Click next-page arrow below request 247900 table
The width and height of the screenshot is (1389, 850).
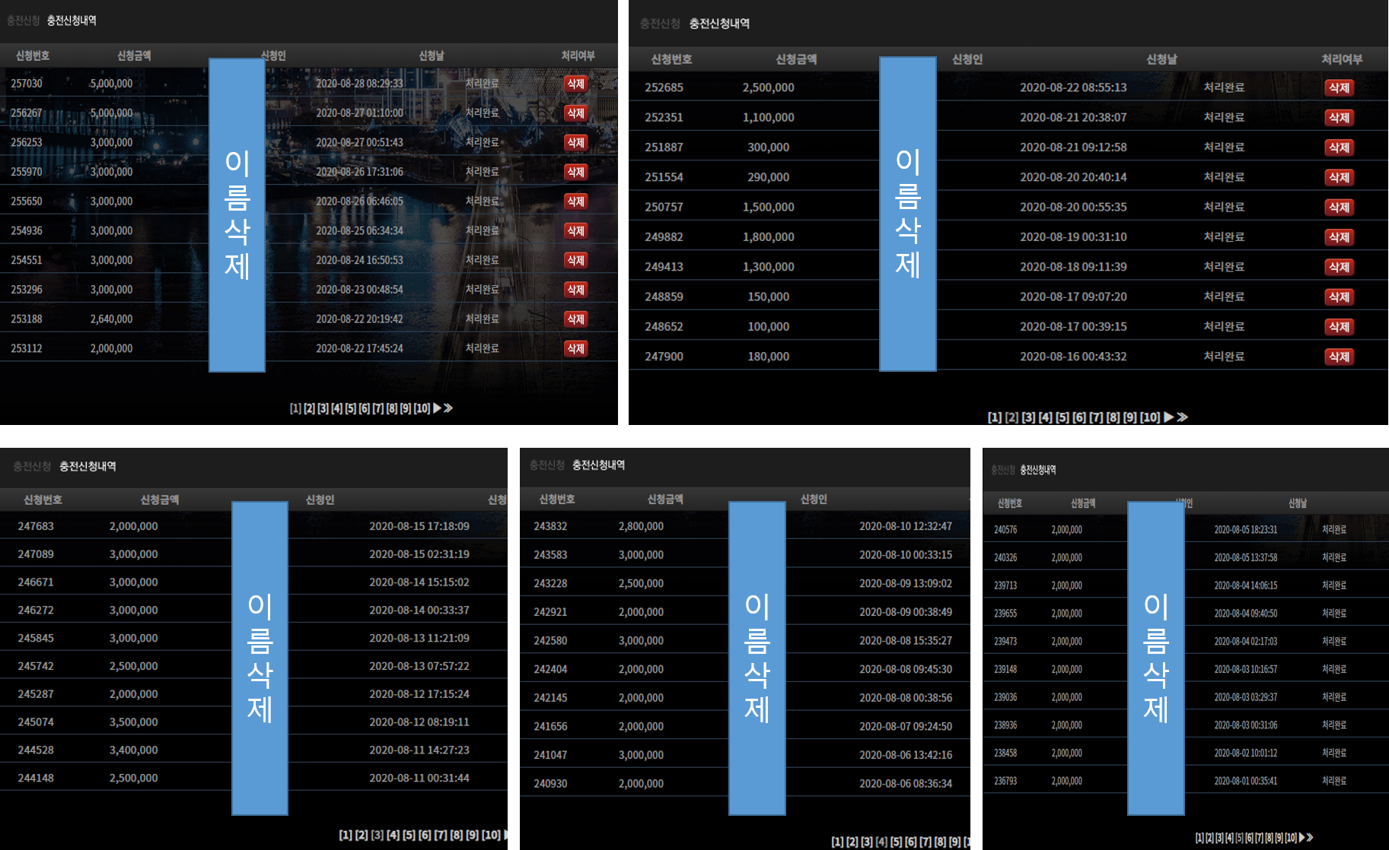[1168, 417]
